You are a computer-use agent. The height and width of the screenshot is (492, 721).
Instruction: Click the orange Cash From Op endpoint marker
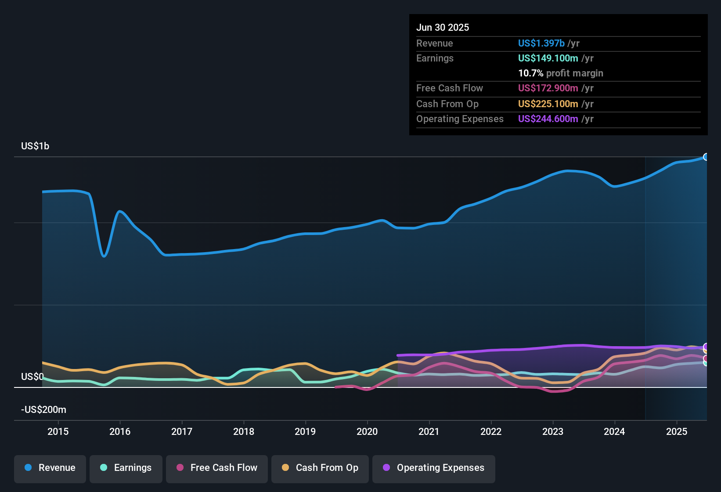coord(706,351)
